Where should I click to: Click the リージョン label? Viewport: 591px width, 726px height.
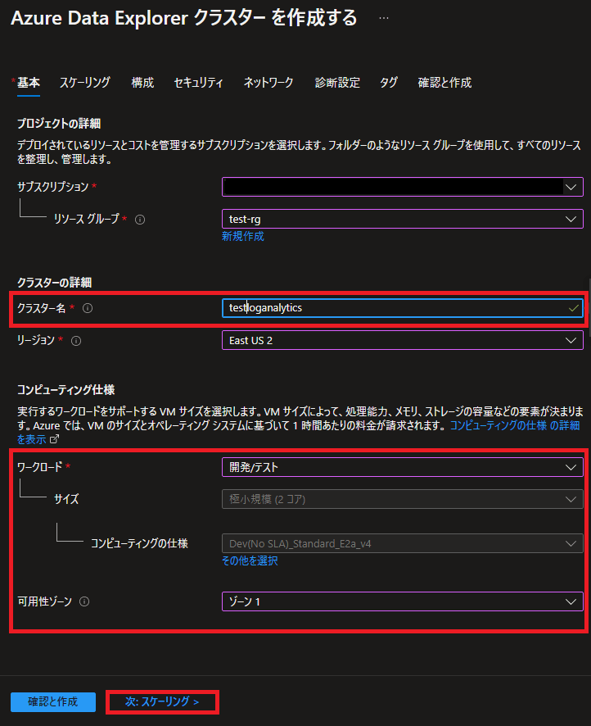pos(36,340)
